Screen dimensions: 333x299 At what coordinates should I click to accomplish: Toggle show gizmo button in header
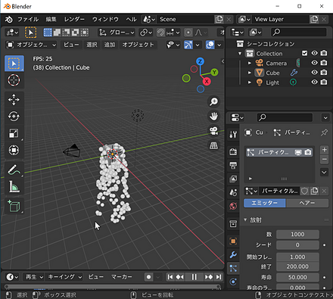click(188, 45)
